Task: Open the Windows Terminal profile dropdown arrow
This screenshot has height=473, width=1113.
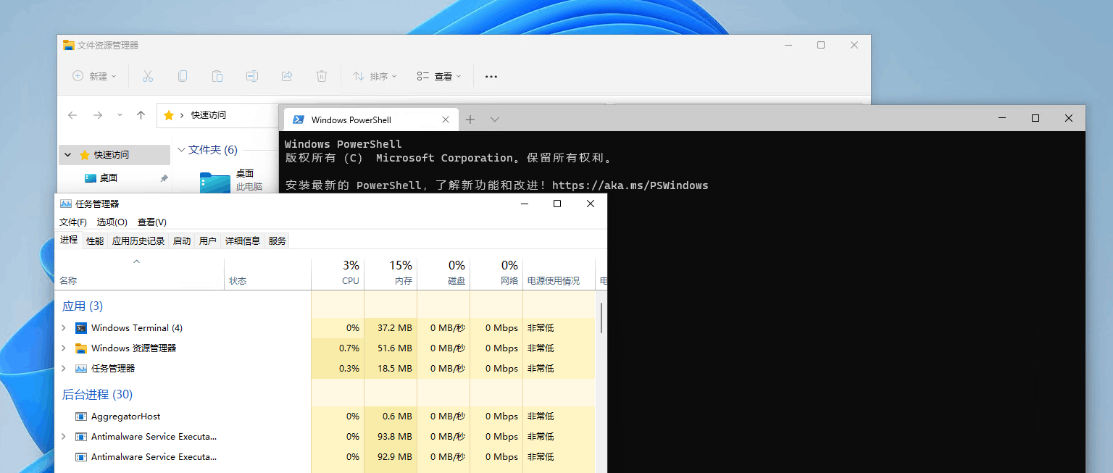Action: point(495,120)
